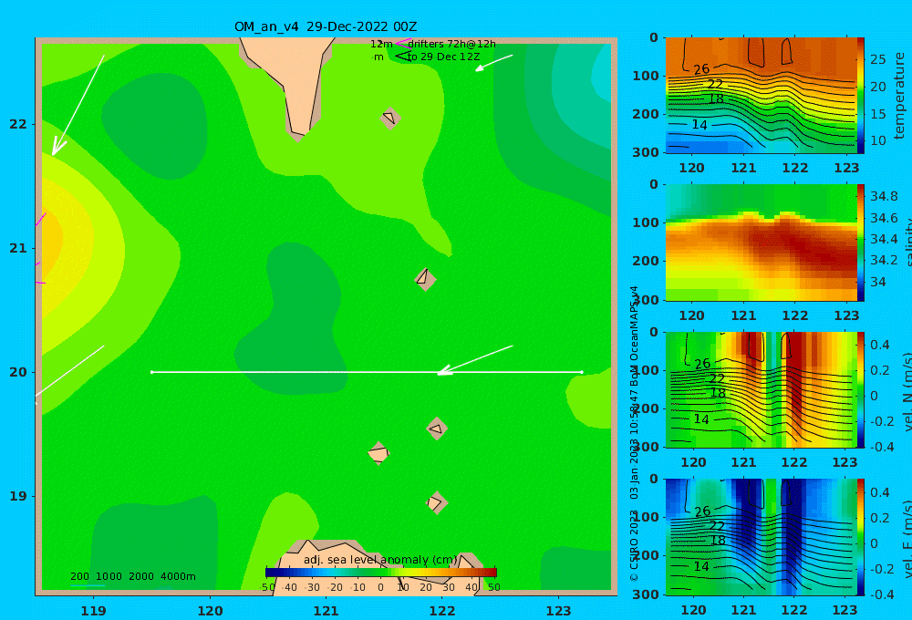Click the vertical 'temperature' axis label
This screenshot has width=912, height=620.
coord(899,96)
